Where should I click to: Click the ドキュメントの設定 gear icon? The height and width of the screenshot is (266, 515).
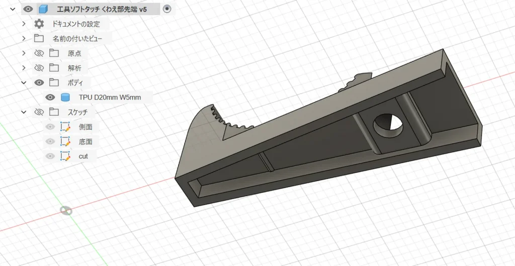[x=39, y=24]
